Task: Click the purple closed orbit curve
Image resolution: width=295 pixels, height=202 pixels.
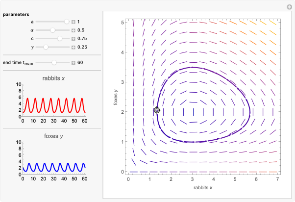Action: 249,111
